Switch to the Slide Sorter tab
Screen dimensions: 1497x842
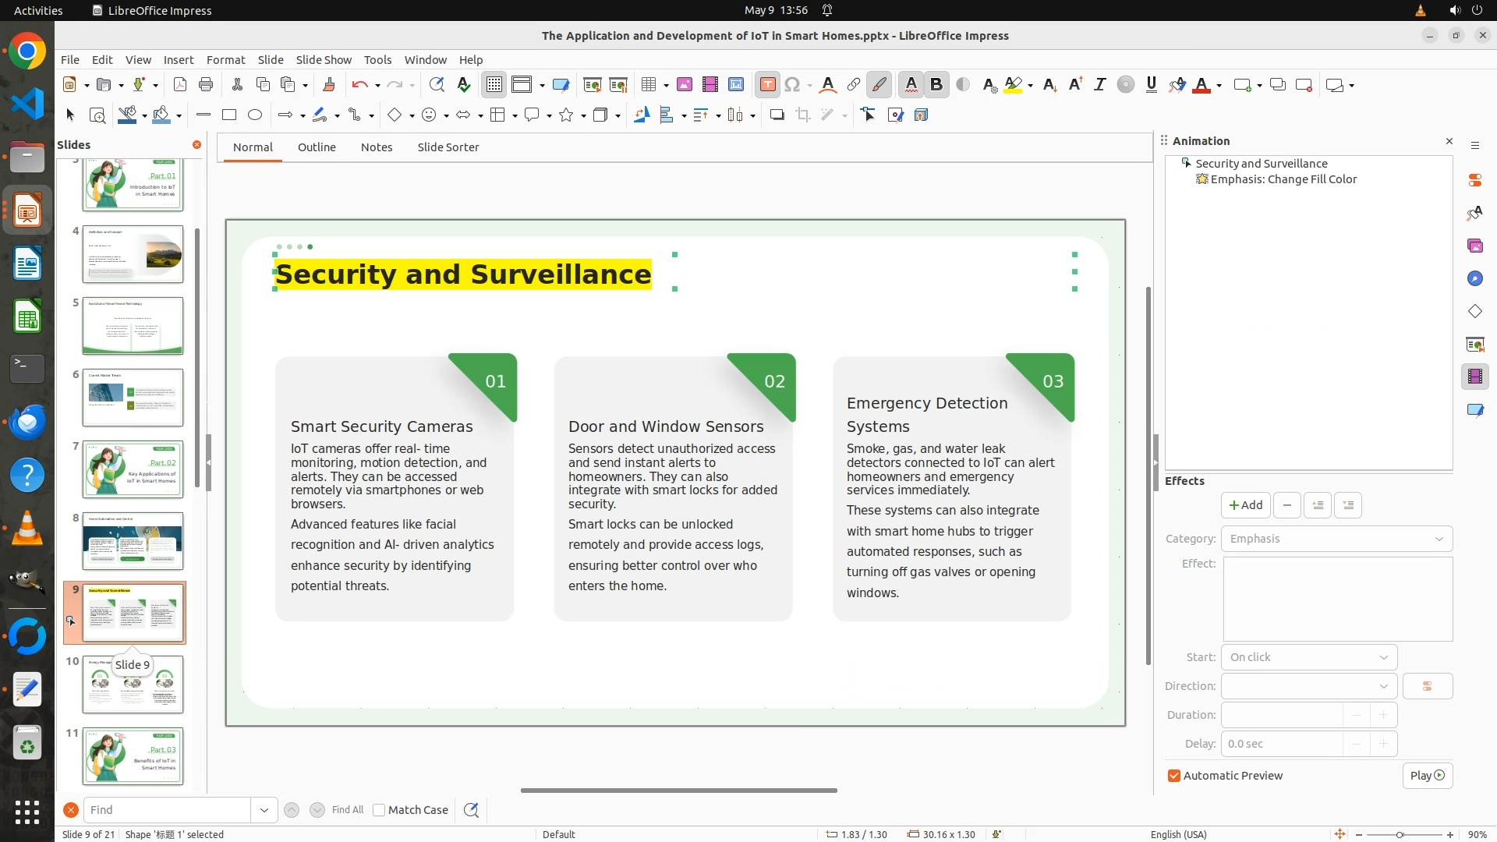click(448, 147)
